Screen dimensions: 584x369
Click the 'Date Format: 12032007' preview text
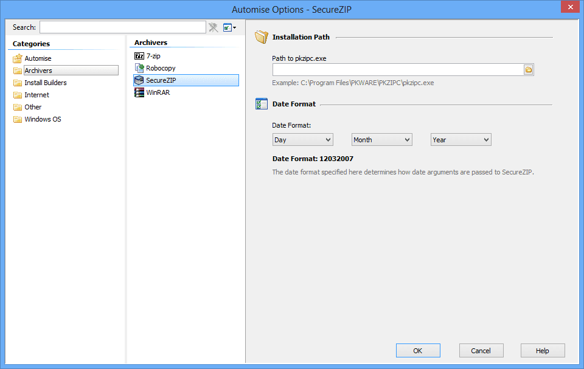313,159
